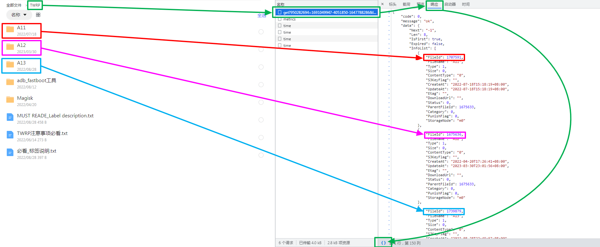Image resolution: width=600 pixels, height=247 pixels.
Task: Collapse the "data" JSON node in the gutter
Action: 389,26
